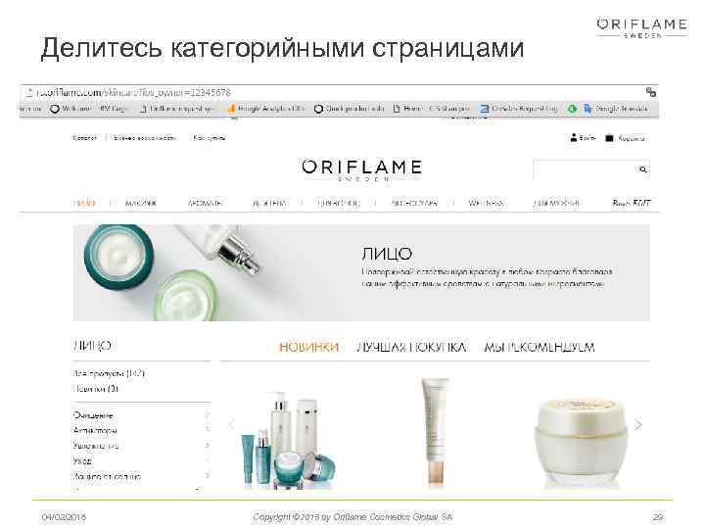Expand the Очищение category in sidebar
This screenshot has height=529, width=705.
[207, 414]
